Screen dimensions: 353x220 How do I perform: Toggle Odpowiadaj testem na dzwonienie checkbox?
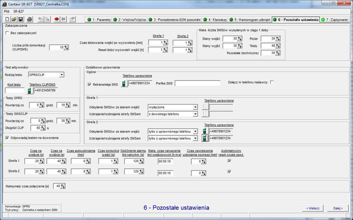click(7, 138)
